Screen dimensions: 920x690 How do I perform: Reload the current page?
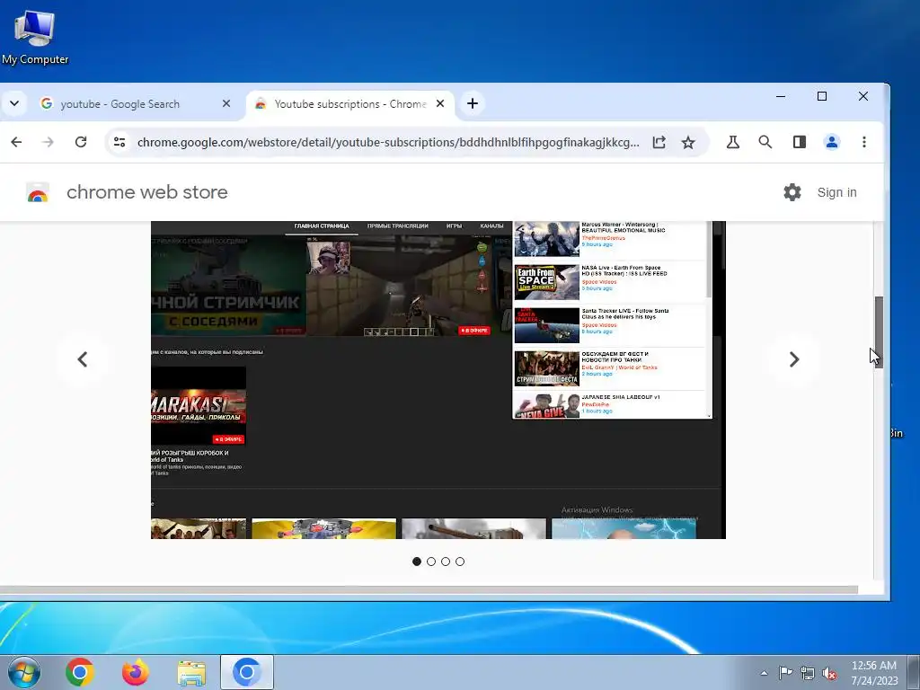(x=81, y=142)
